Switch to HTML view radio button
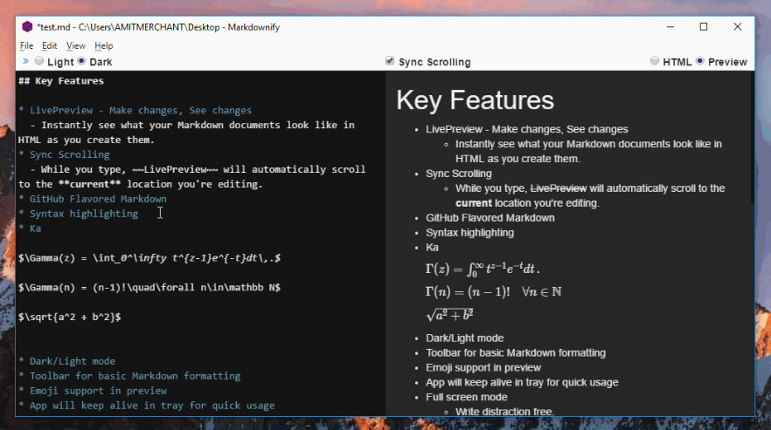The width and height of the screenshot is (771, 430). click(x=655, y=61)
